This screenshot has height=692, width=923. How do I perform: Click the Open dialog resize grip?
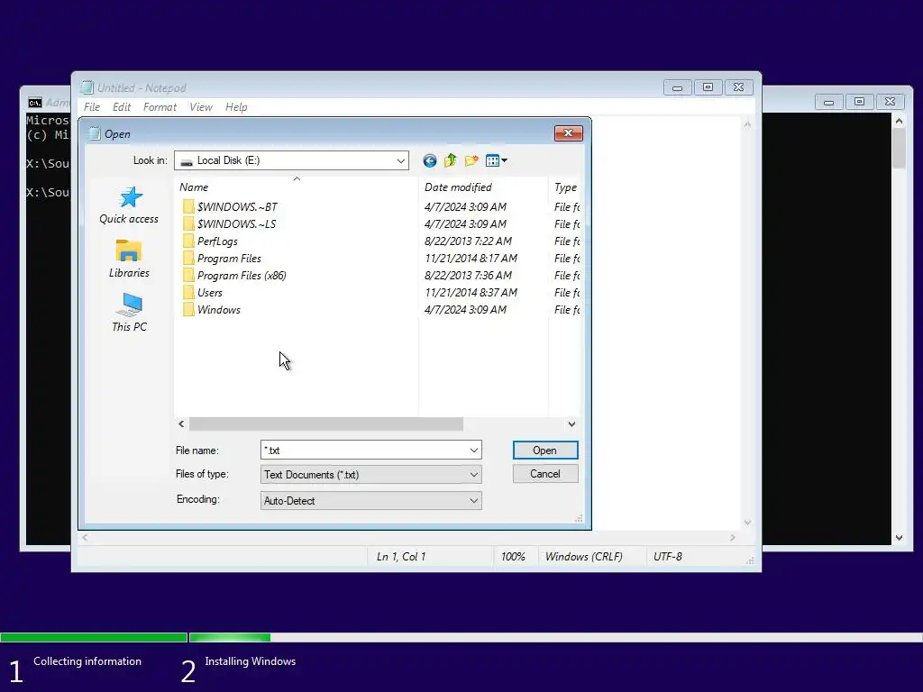[x=579, y=518]
